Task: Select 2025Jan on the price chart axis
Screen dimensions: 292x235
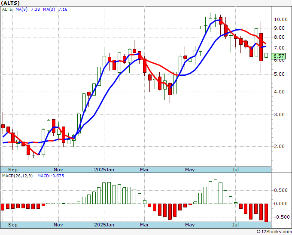Action: pos(104,170)
